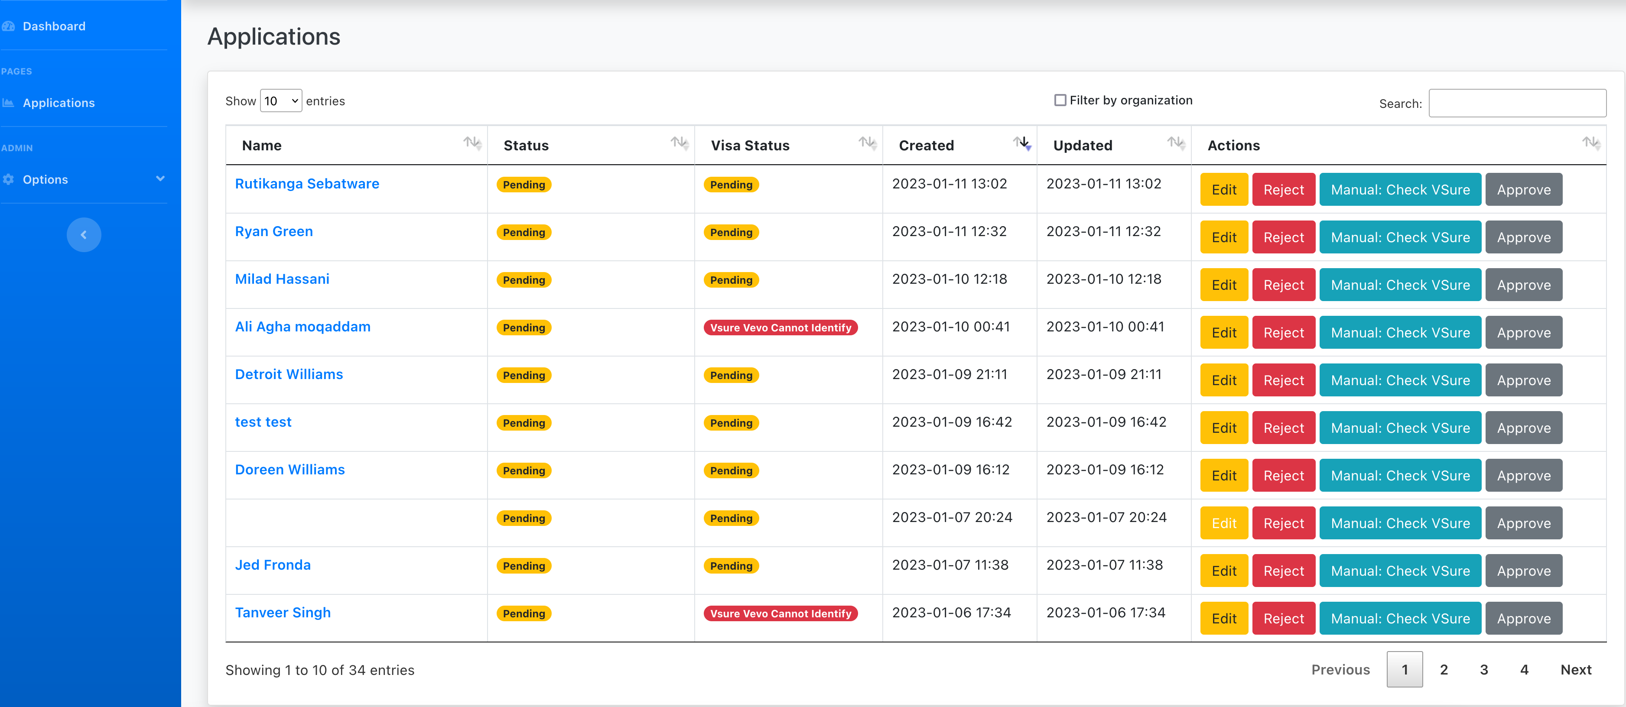Click Created date 2023-01-11 13:02
The image size is (1626, 707).
(x=950, y=184)
